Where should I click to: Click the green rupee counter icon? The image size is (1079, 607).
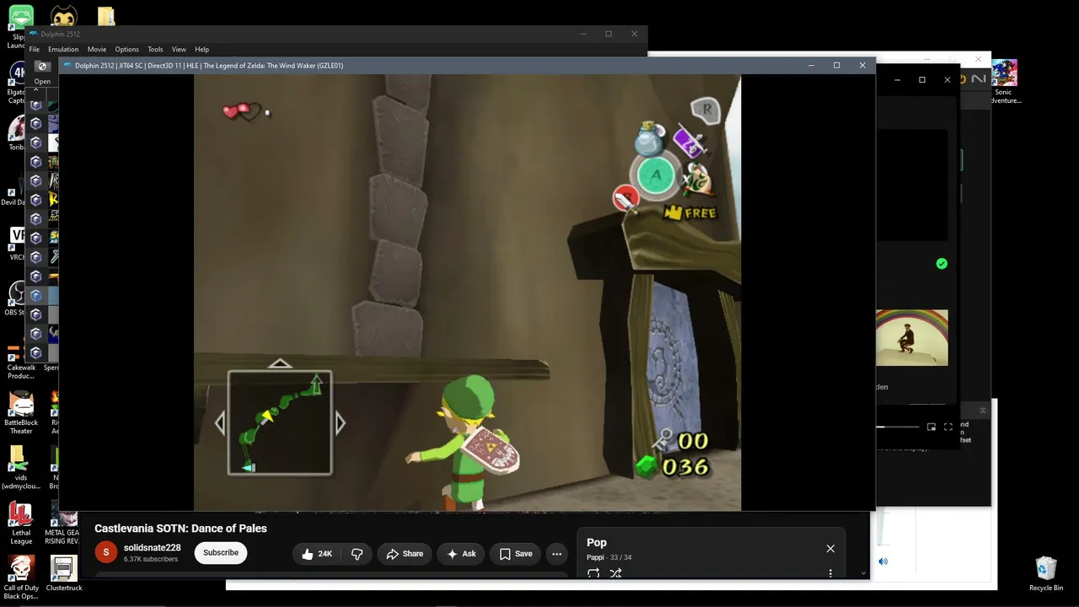(x=647, y=466)
